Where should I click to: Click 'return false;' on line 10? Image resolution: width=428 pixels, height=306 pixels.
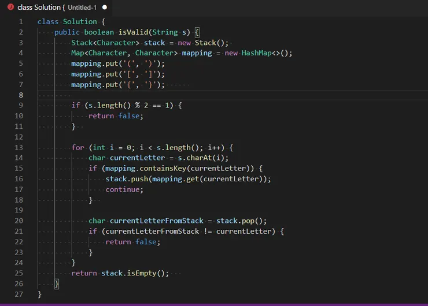tap(116, 116)
